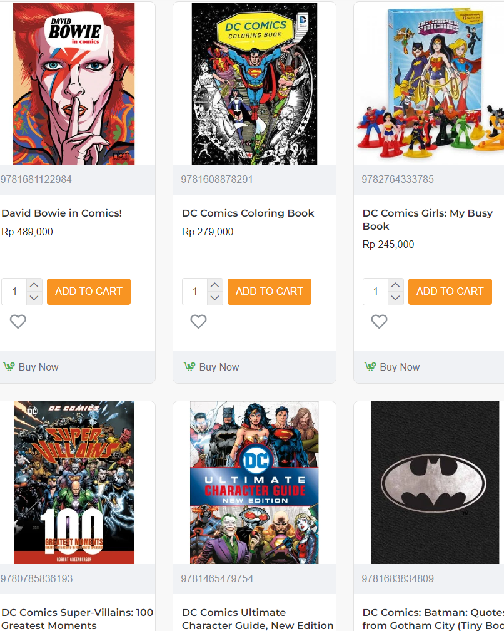Open DC Comics Super-Villains cover image
Image resolution: width=504 pixels, height=631 pixels.
(74, 483)
